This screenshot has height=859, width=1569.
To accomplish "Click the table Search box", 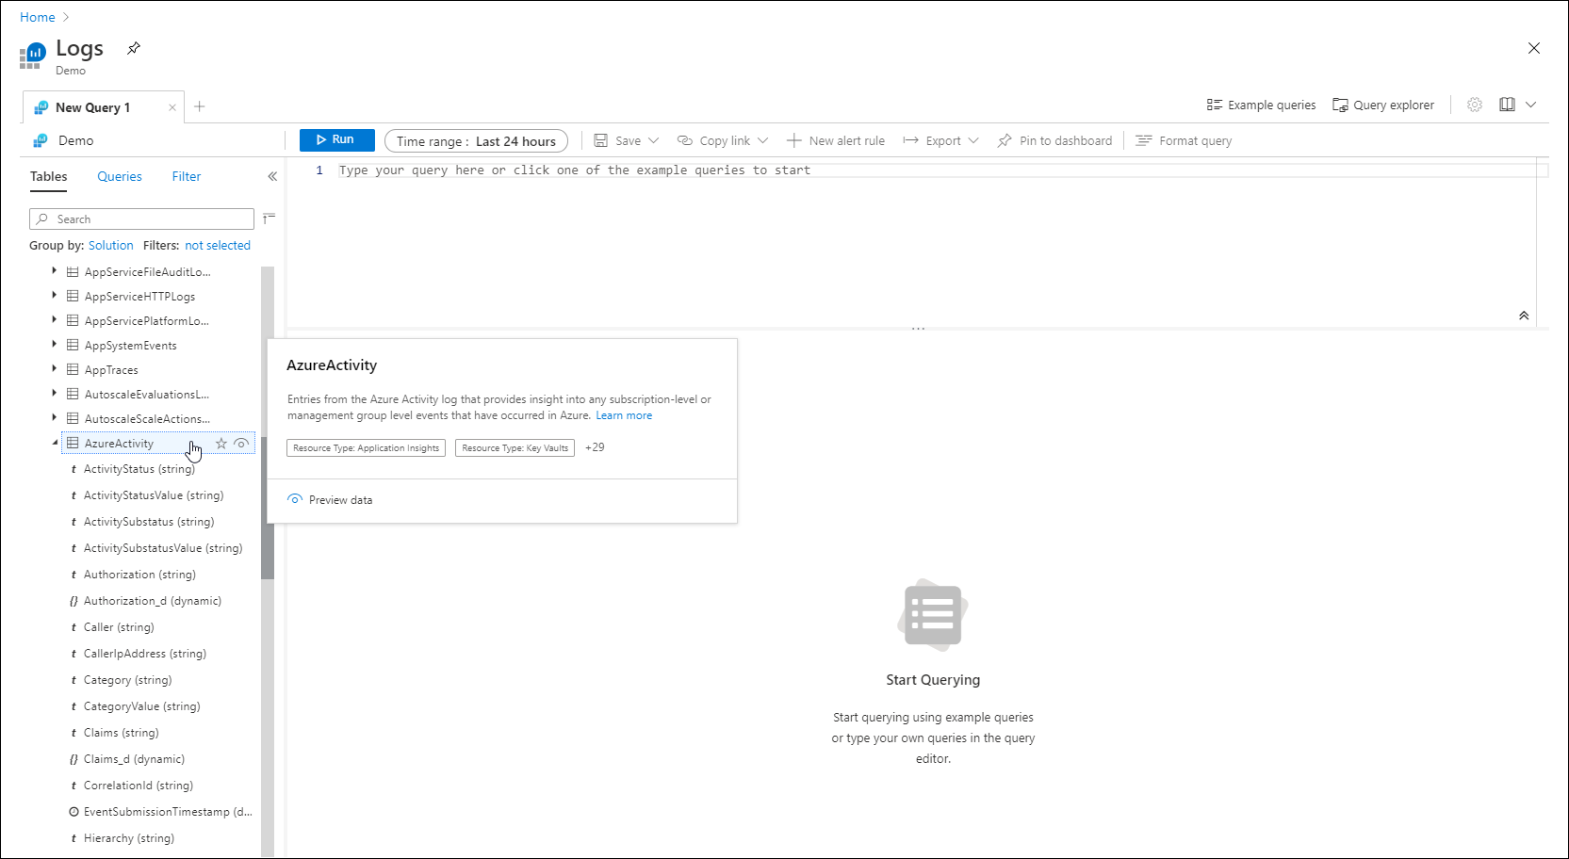I will click(141, 219).
